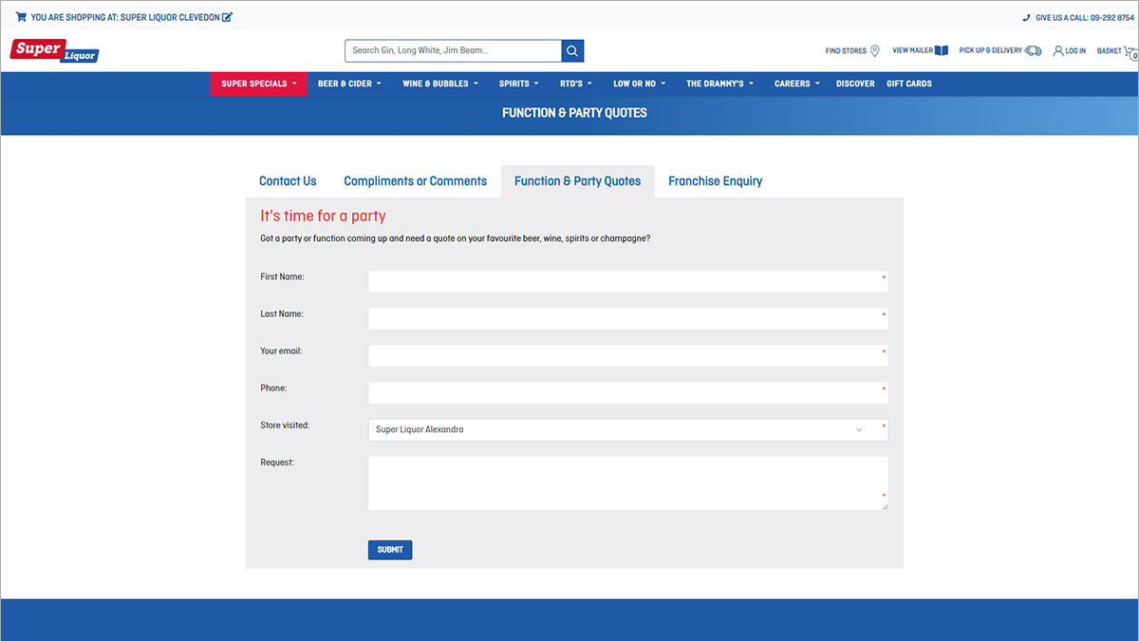The width and height of the screenshot is (1139, 641).
Task: Expand the Beer & Cider menu
Action: click(x=349, y=84)
